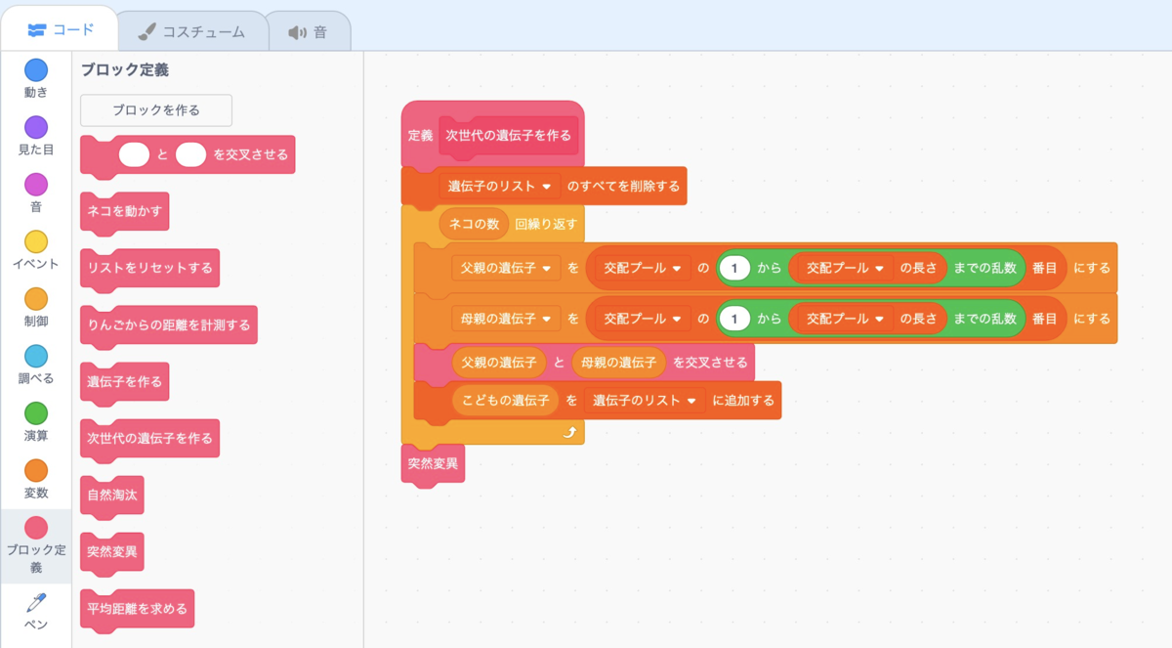Select the 突然変異 palette block
1172x648 pixels.
112,552
